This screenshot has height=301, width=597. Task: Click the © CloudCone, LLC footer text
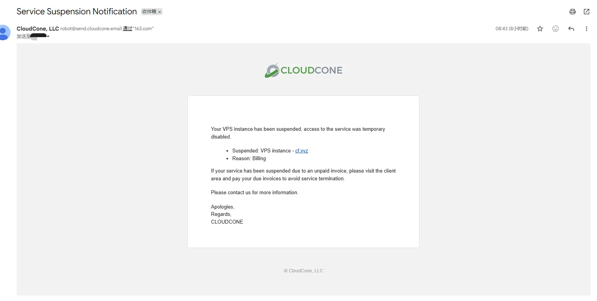click(303, 271)
